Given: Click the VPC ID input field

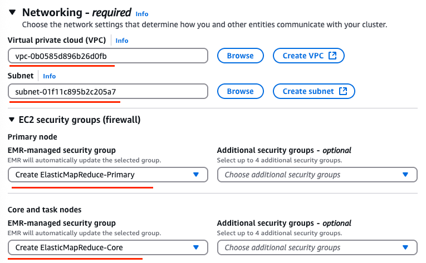Looking at the screenshot, I should pyautogui.click(x=108, y=56).
